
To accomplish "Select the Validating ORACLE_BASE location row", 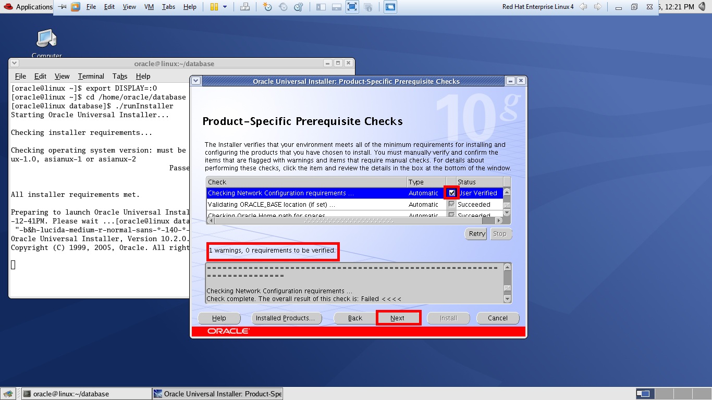I will click(354, 204).
